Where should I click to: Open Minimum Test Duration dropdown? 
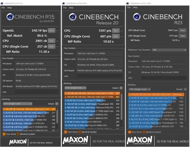[x=169, y=50]
